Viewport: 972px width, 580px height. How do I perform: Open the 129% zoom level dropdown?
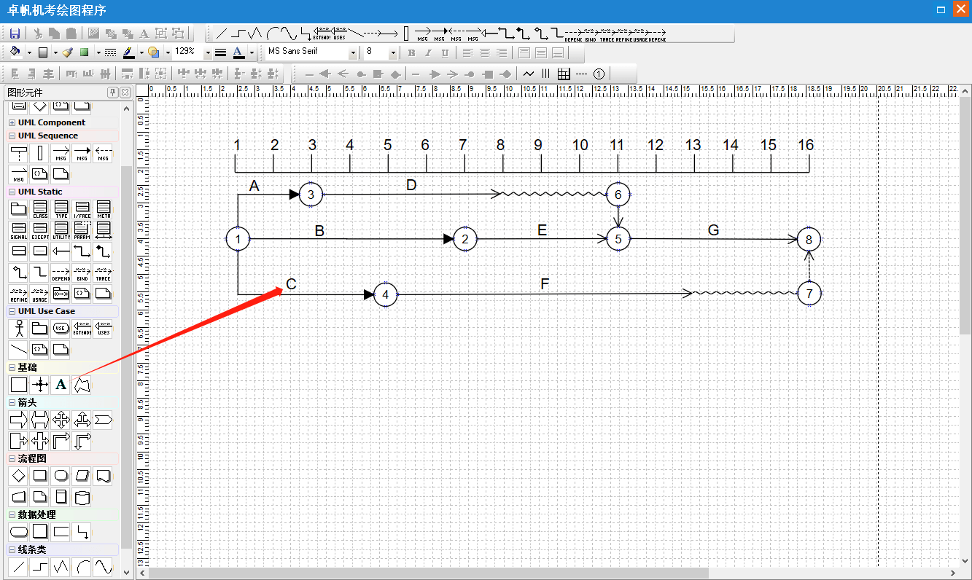point(208,52)
